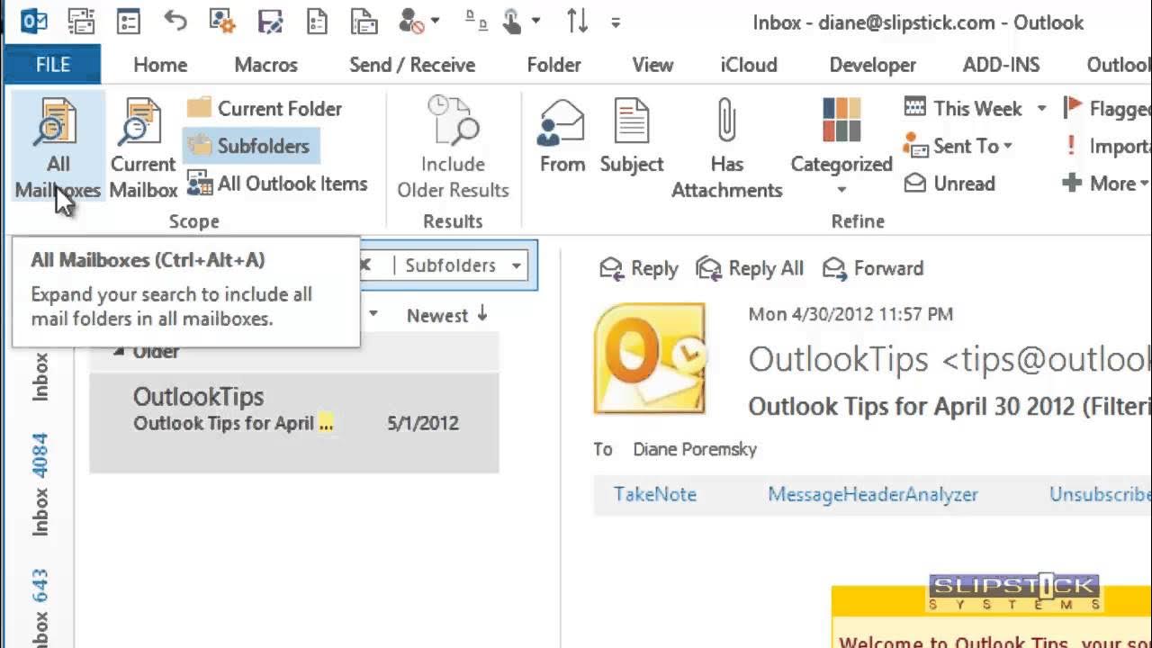Image resolution: width=1152 pixels, height=648 pixels.
Task: Click recipient Diane Poremsky
Action: click(x=695, y=449)
